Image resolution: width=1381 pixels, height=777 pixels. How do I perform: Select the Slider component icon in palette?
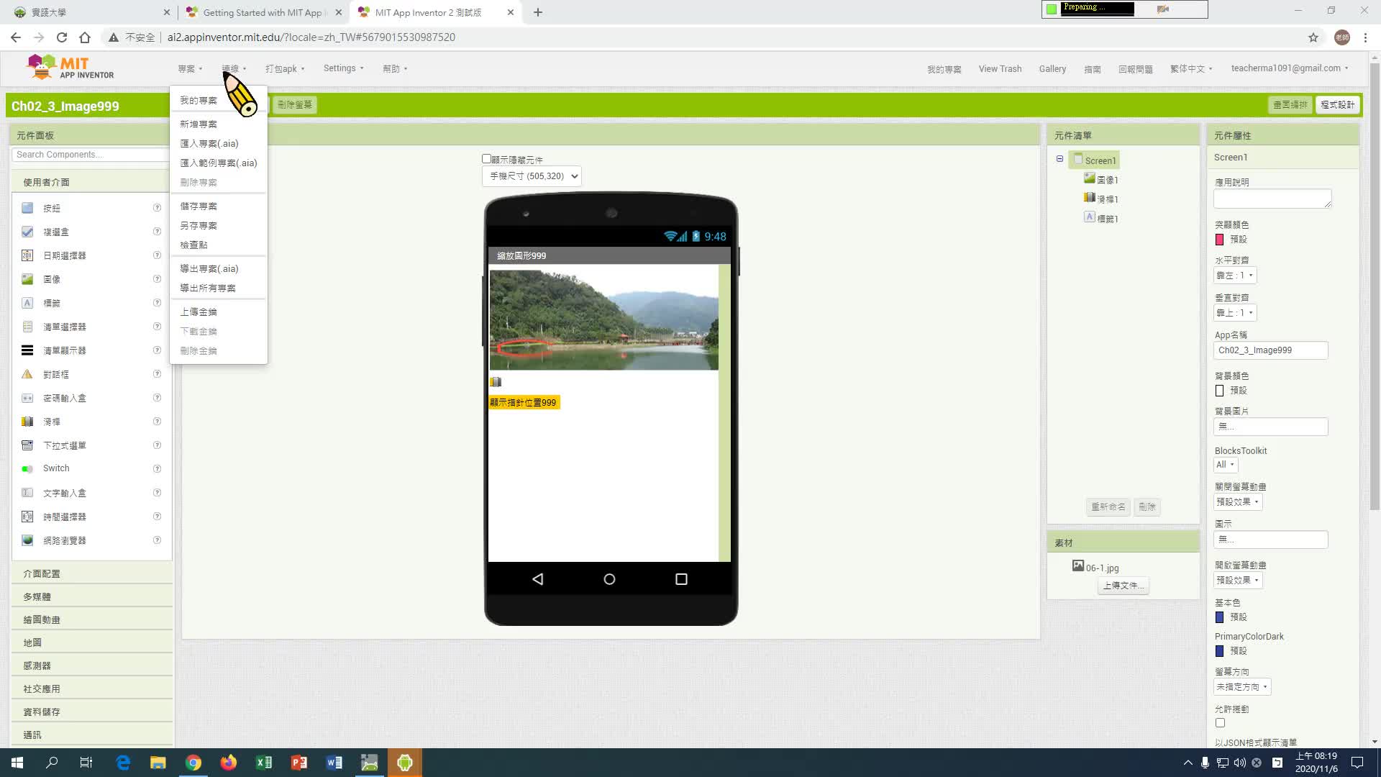(x=27, y=422)
